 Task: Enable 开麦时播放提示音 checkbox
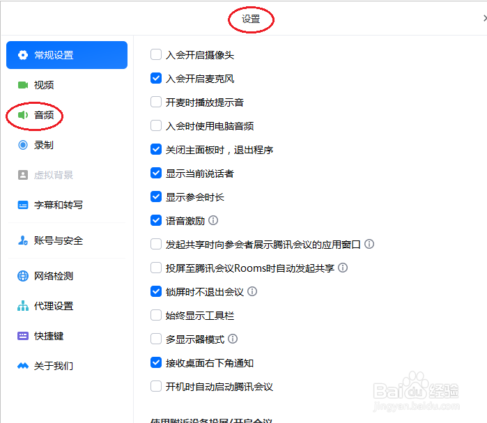pos(156,102)
